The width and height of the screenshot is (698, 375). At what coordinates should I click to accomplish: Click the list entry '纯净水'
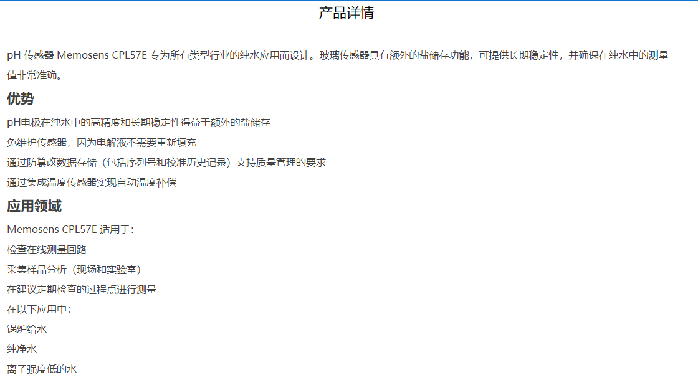click(x=22, y=349)
